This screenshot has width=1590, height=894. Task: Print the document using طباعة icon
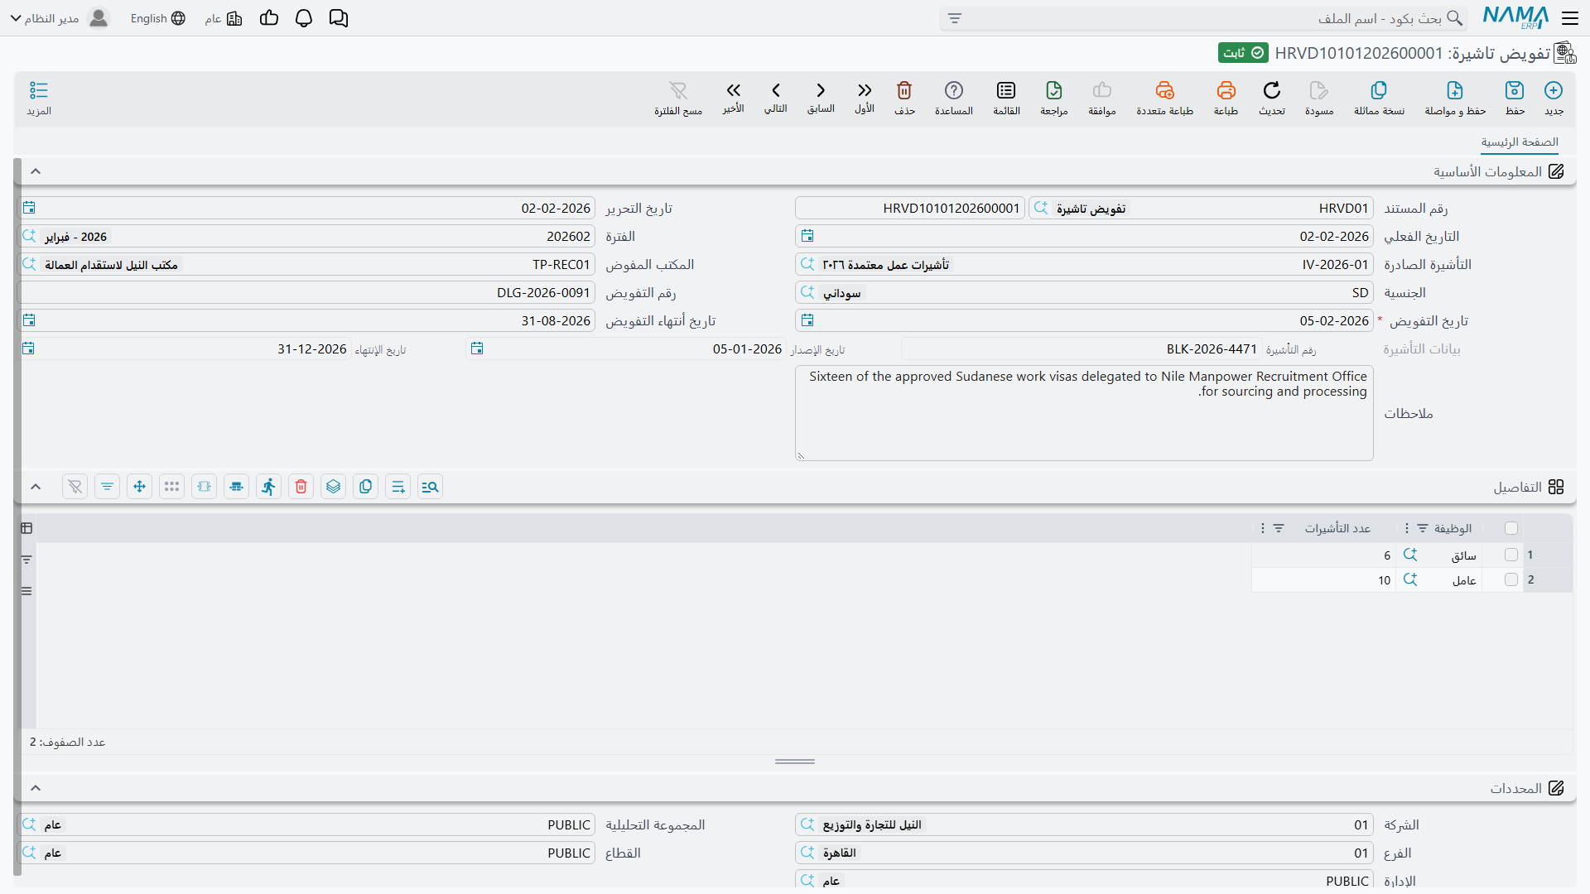point(1226,90)
